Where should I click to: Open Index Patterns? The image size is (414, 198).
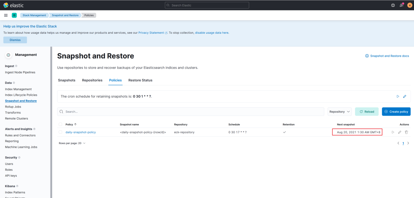(x=15, y=193)
